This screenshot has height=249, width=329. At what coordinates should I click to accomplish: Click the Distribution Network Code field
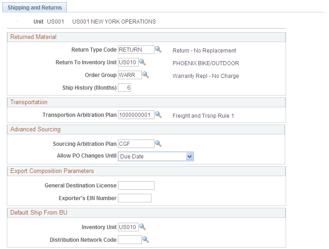pyautogui.click(x=130, y=239)
